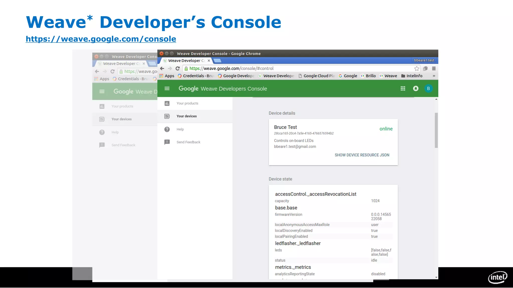The width and height of the screenshot is (513, 288).
Task: Click the ledflasher._ledflasher heading
Action: point(298,243)
